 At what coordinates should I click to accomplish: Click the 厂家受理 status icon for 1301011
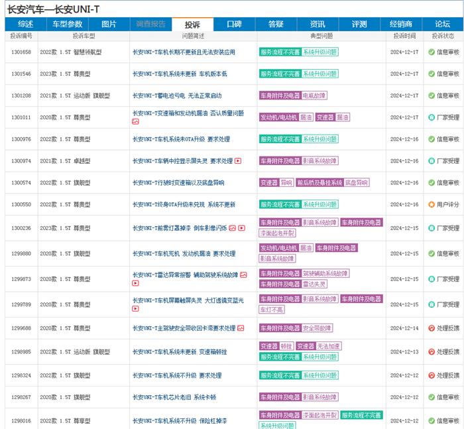[x=432, y=117]
